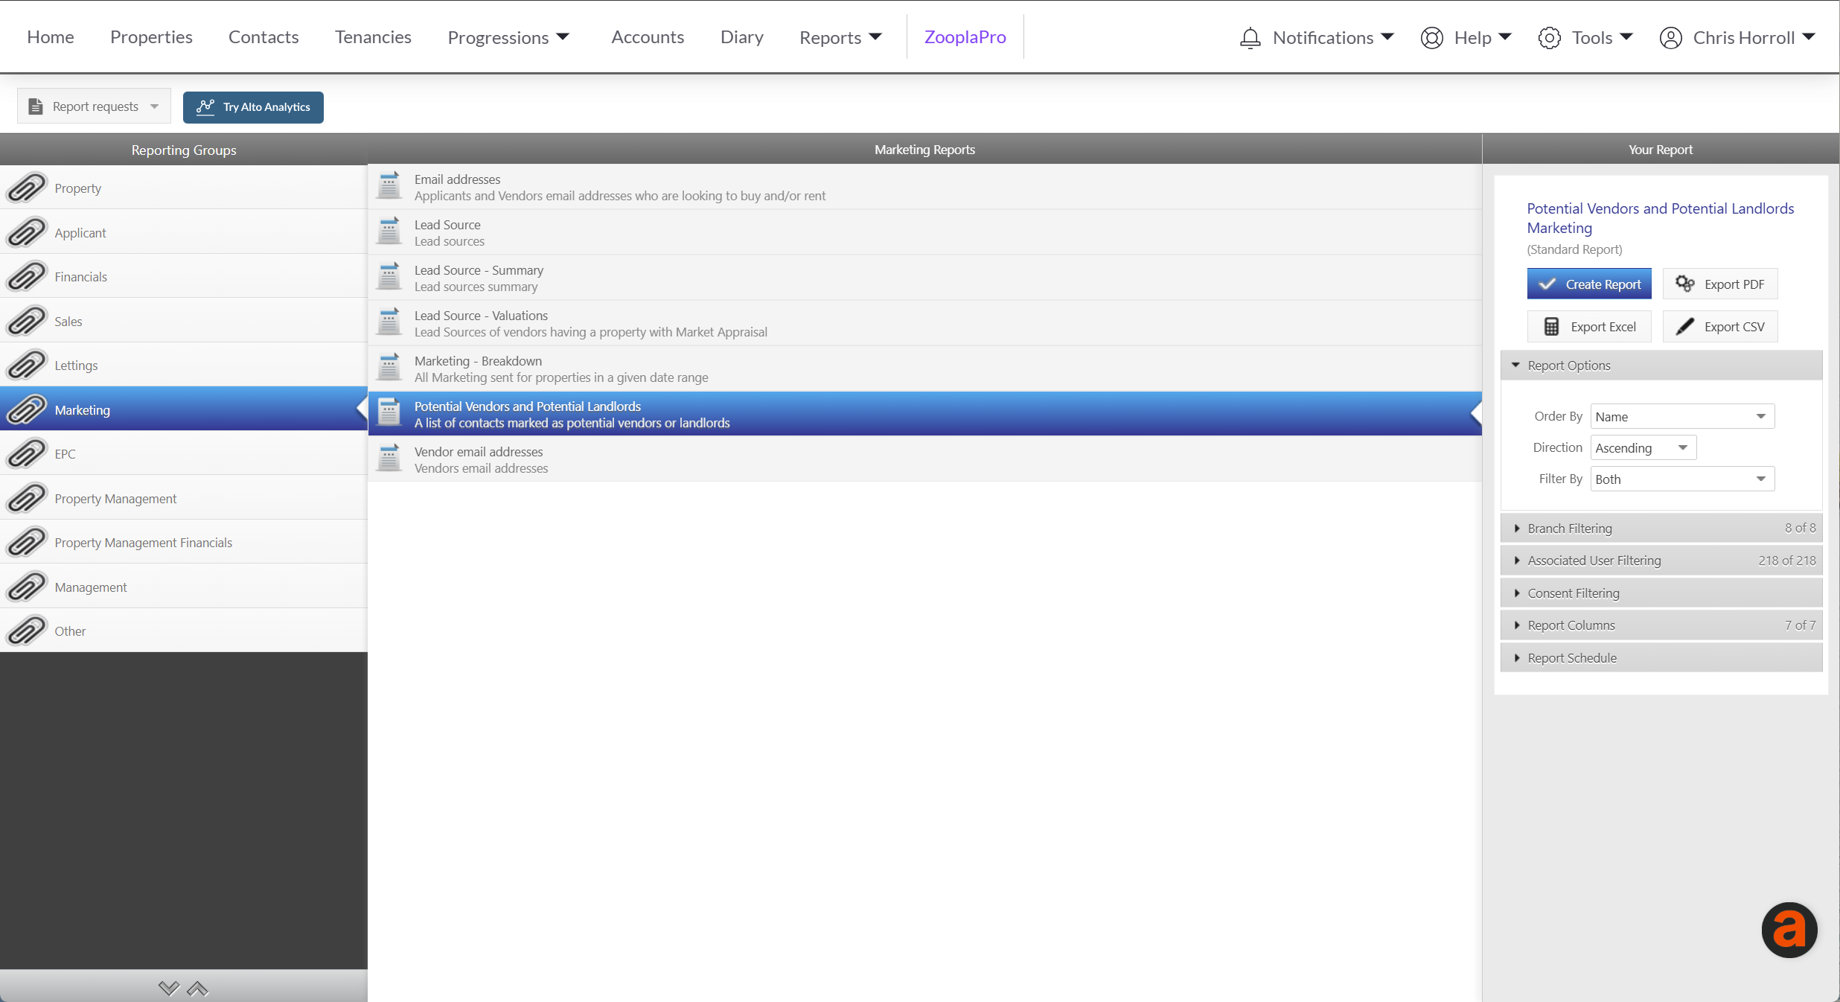
Task: Click the expand double chevron up icon
Action: coord(197,988)
